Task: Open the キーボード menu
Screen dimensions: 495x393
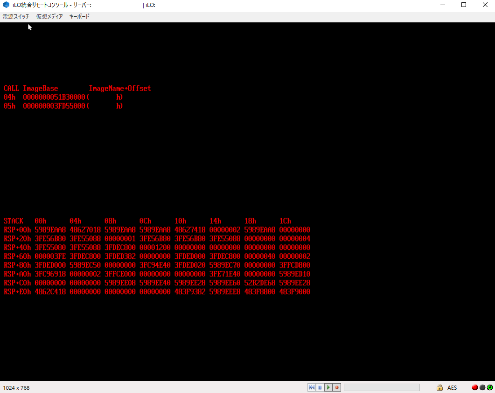Action: 79,17
